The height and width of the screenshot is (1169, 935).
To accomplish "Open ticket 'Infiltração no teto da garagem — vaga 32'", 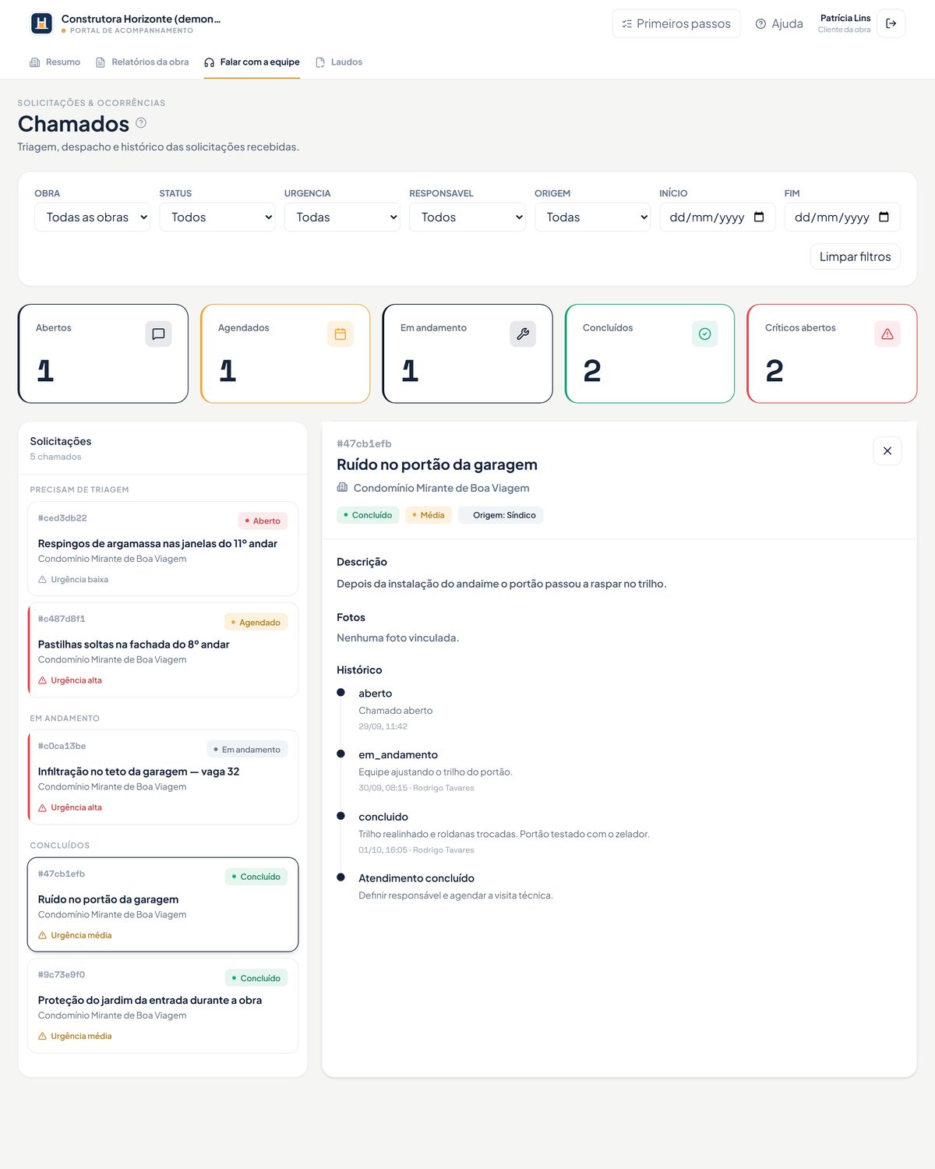I will pyautogui.click(x=163, y=776).
